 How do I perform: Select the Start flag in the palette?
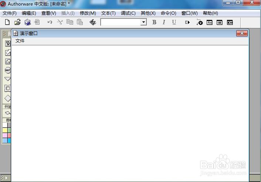point(8,113)
